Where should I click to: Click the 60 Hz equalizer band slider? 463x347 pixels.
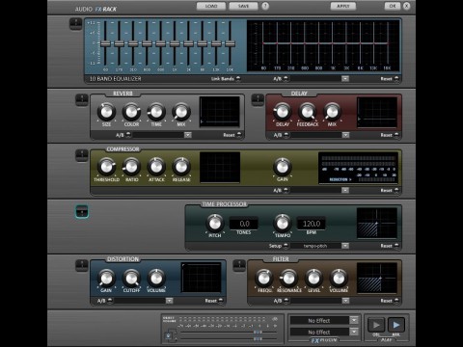tap(105, 44)
